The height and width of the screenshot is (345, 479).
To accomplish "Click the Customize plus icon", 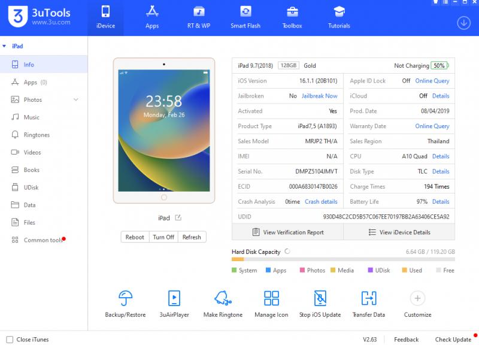I will [x=417, y=298].
